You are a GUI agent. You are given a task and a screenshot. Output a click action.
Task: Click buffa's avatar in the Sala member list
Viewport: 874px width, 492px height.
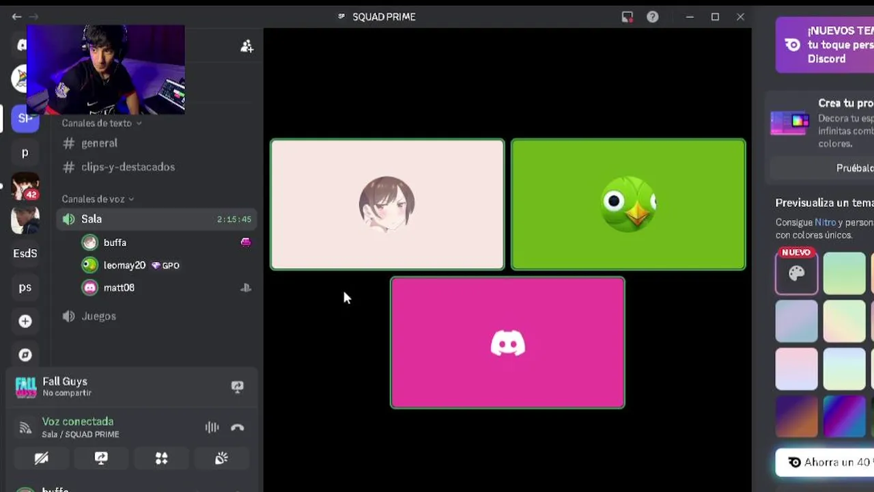[x=90, y=243]
